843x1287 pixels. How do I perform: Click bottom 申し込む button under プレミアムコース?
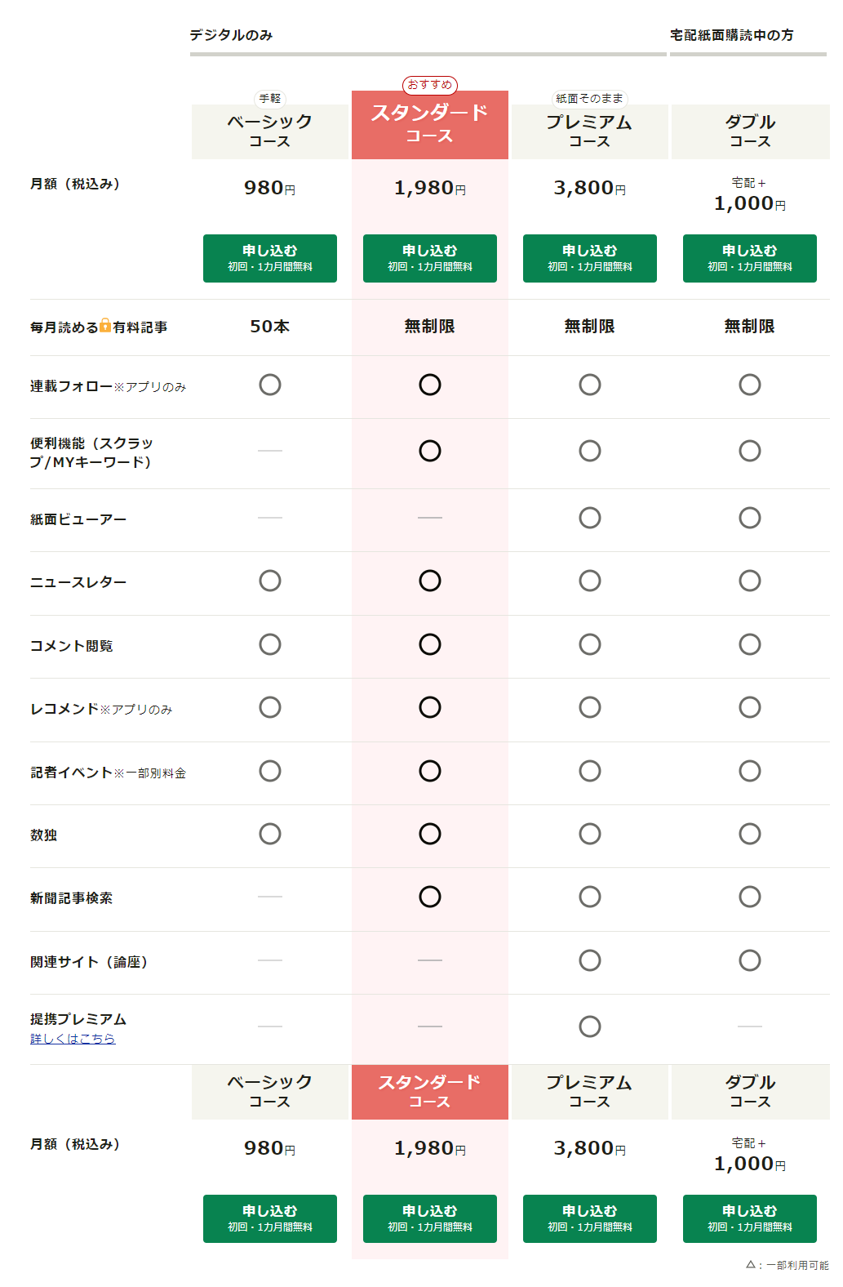(x=590, y=1218)
